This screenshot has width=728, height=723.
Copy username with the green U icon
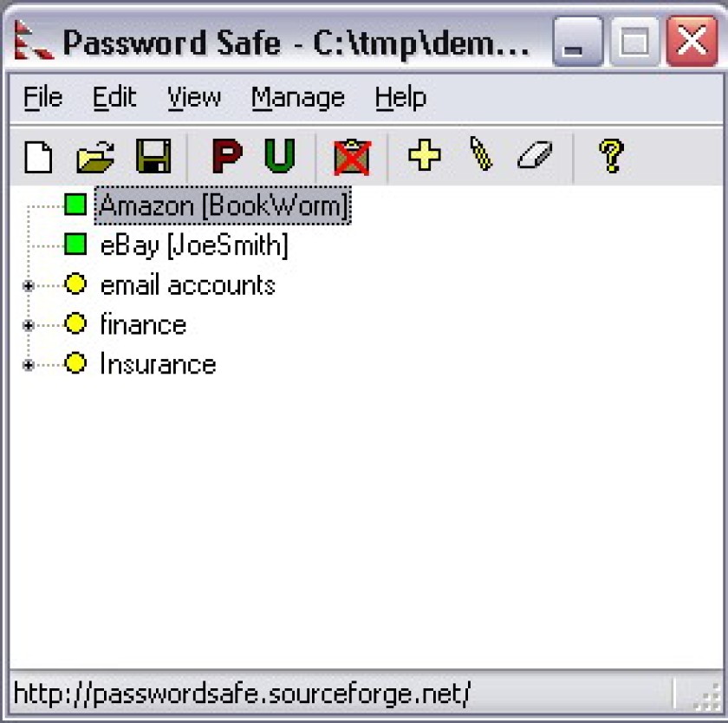pos(280,157)
